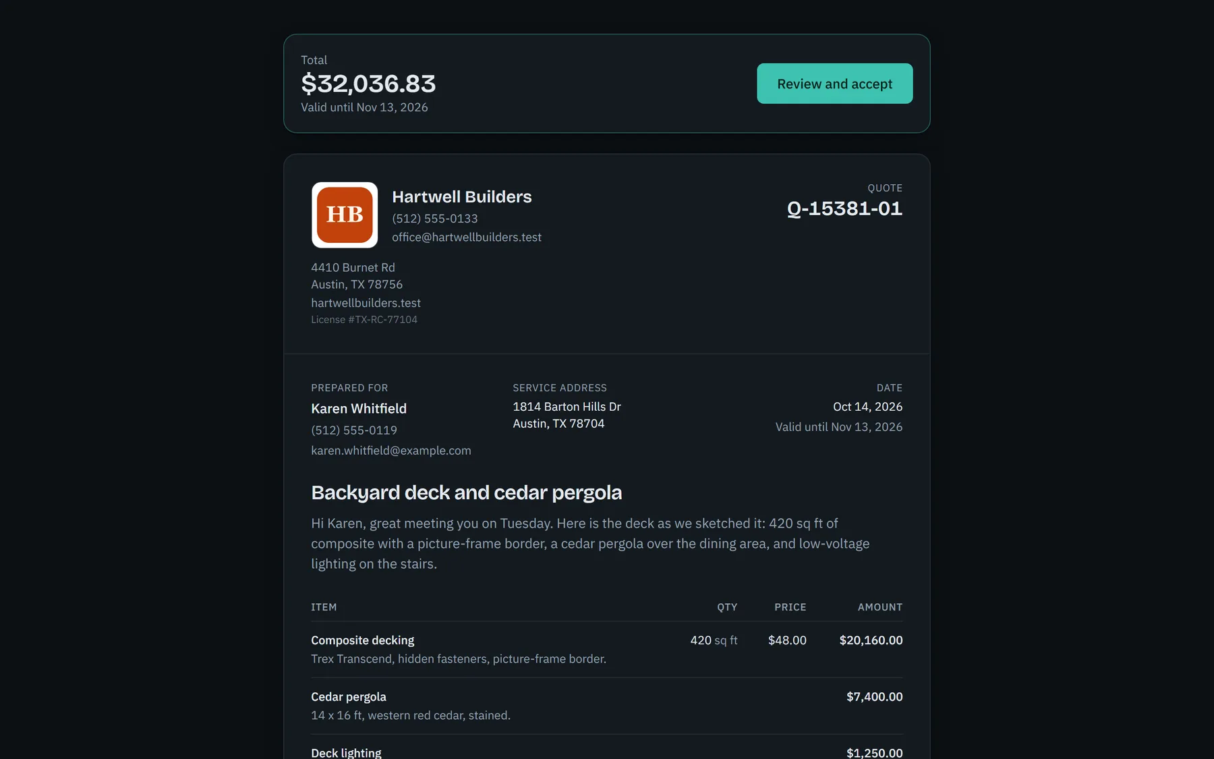Click the QTY column header
This screenshot has width=1214, height=759.
727,607
